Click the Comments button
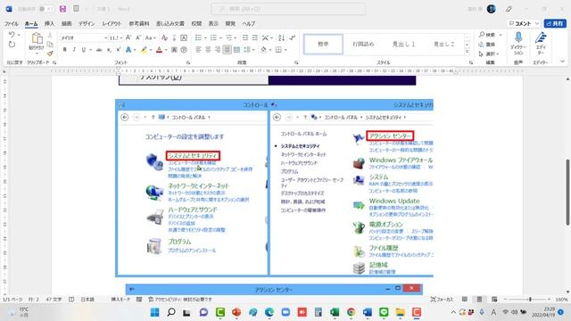This screenshot has height=321, width=571. coord(524,23)
